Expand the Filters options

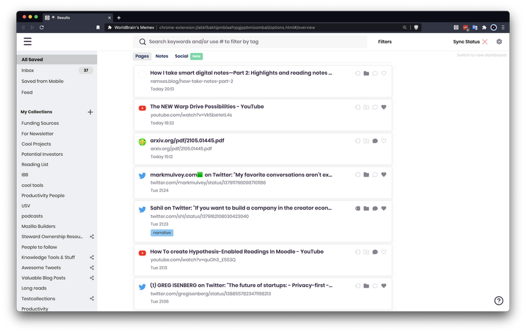pyautogui.click(x=385, y=42)
